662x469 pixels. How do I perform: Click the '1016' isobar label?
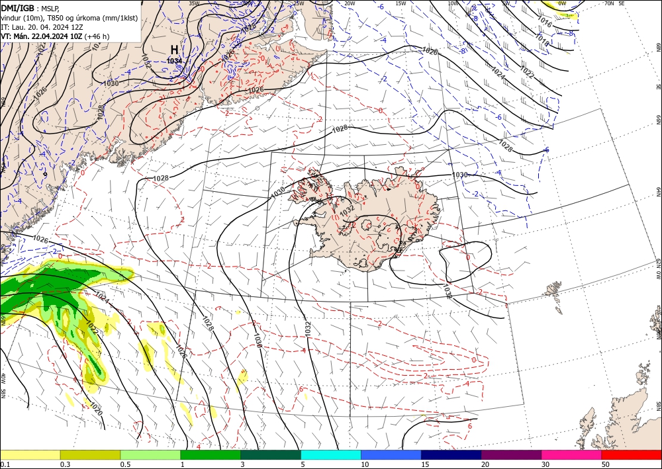544,21
